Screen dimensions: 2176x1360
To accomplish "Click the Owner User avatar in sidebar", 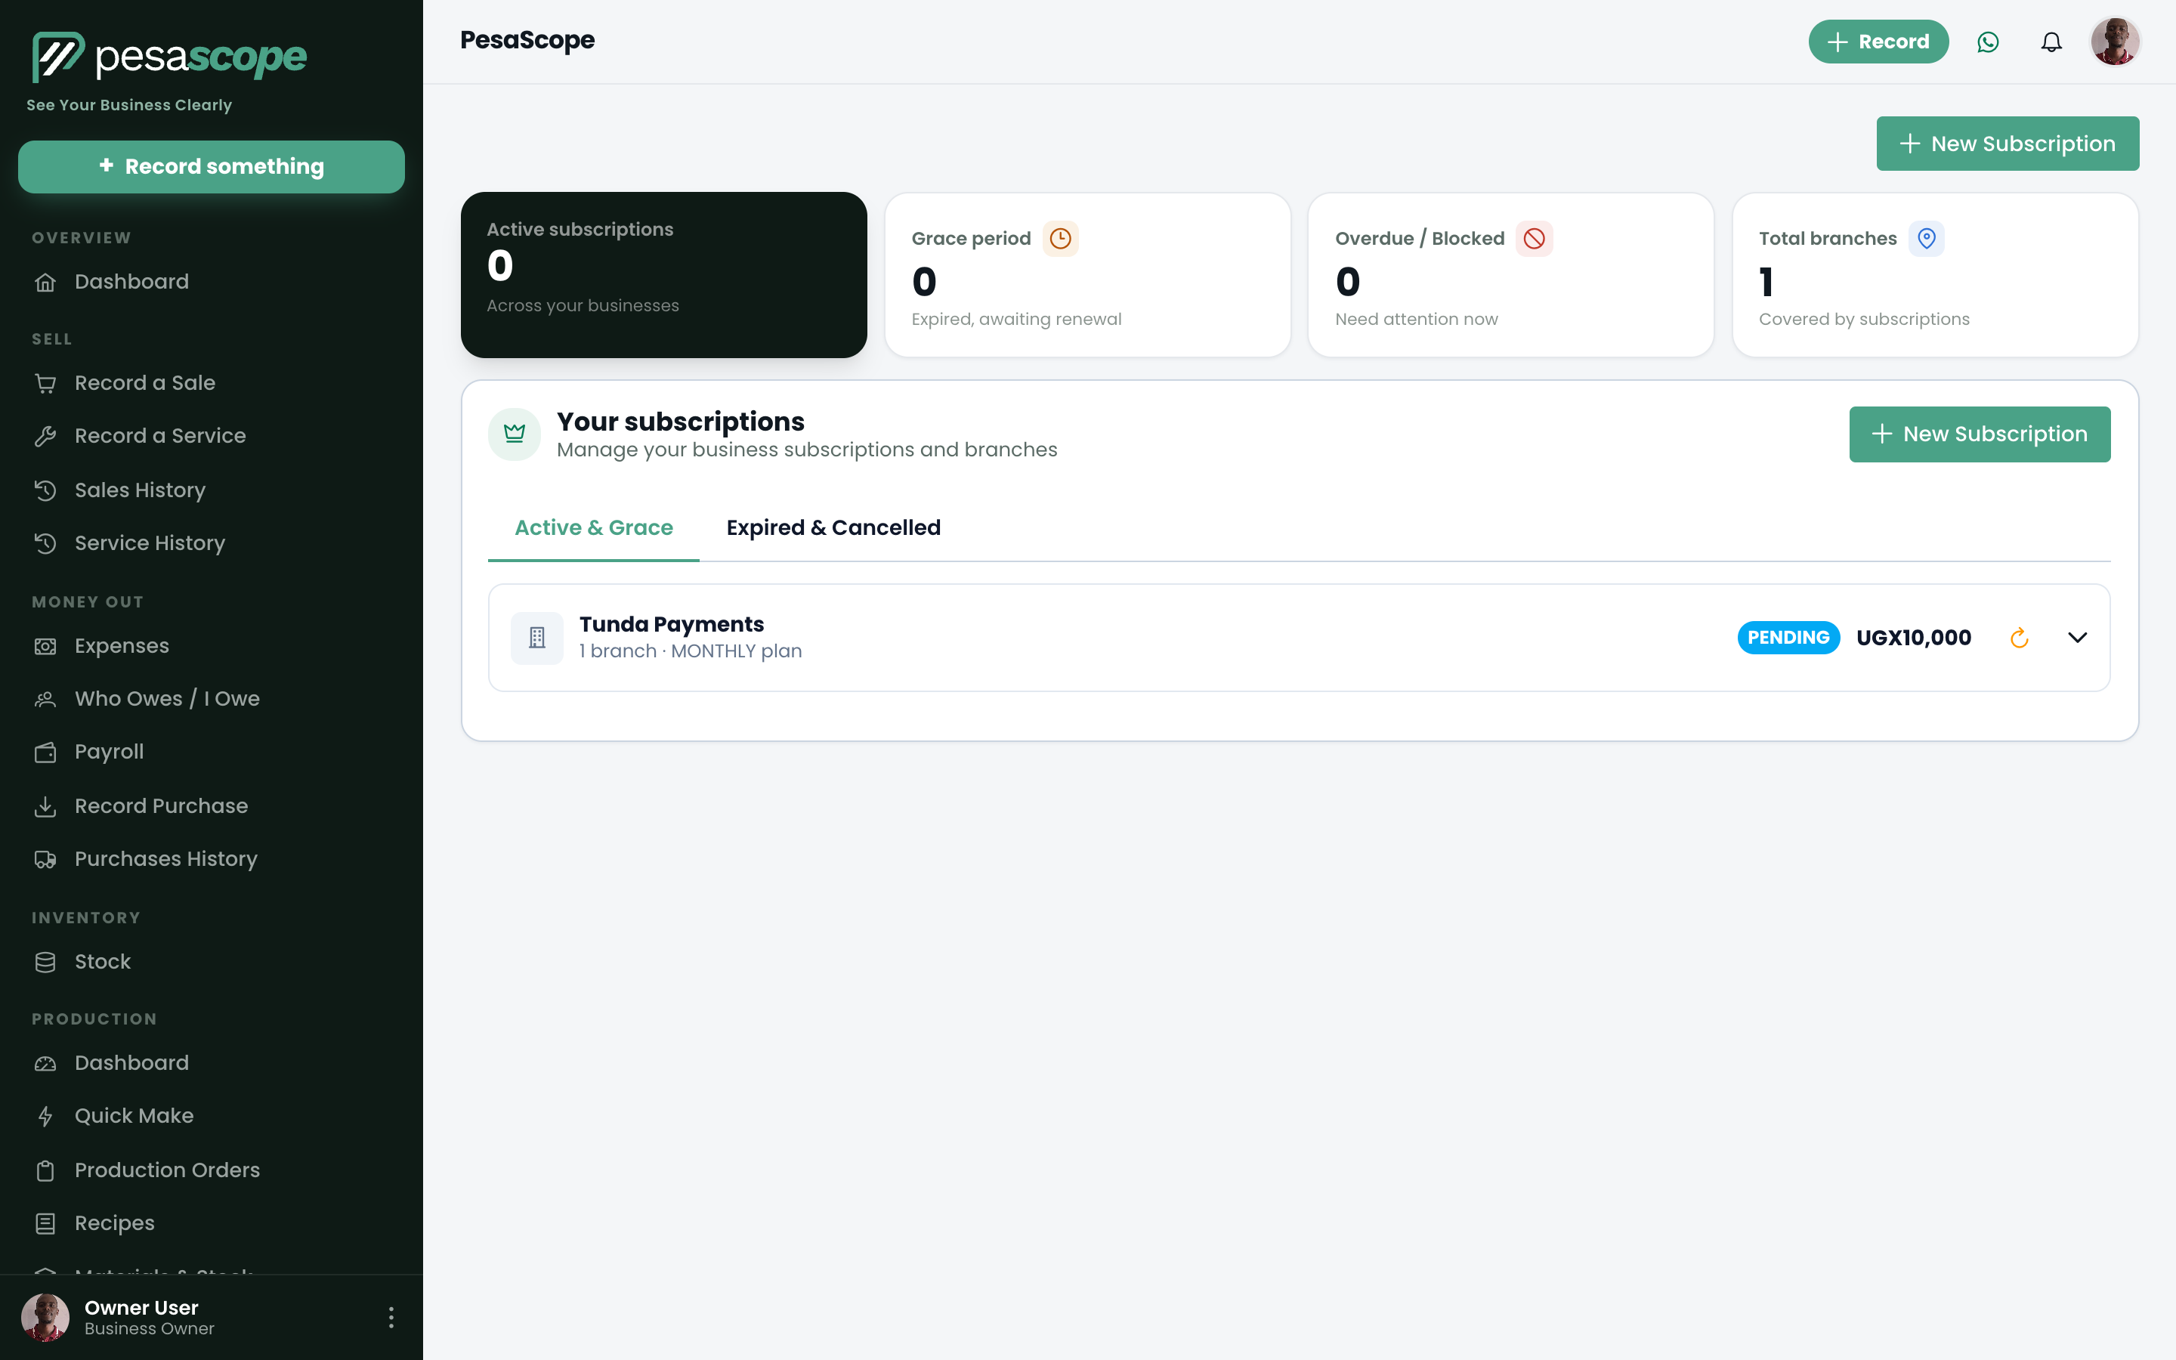I will point(45,1318).
